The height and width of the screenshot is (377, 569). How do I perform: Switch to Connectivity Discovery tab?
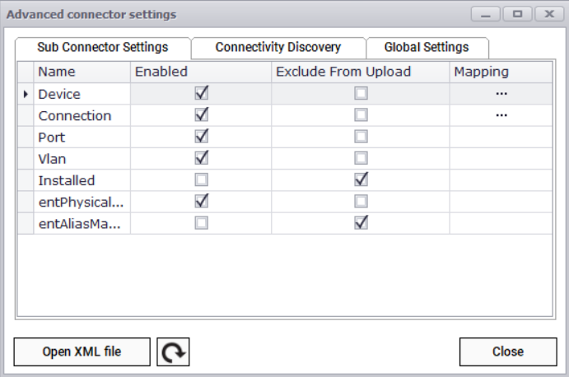click(278, 48)
